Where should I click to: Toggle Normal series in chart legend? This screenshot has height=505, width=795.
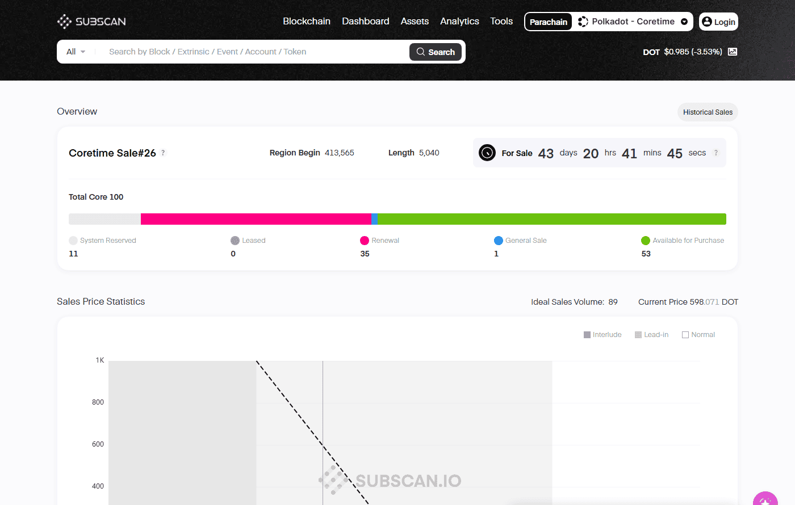tap(698, 335)
